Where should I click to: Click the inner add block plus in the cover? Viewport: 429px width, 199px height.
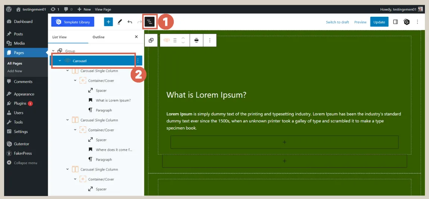[x=284, y=142]
